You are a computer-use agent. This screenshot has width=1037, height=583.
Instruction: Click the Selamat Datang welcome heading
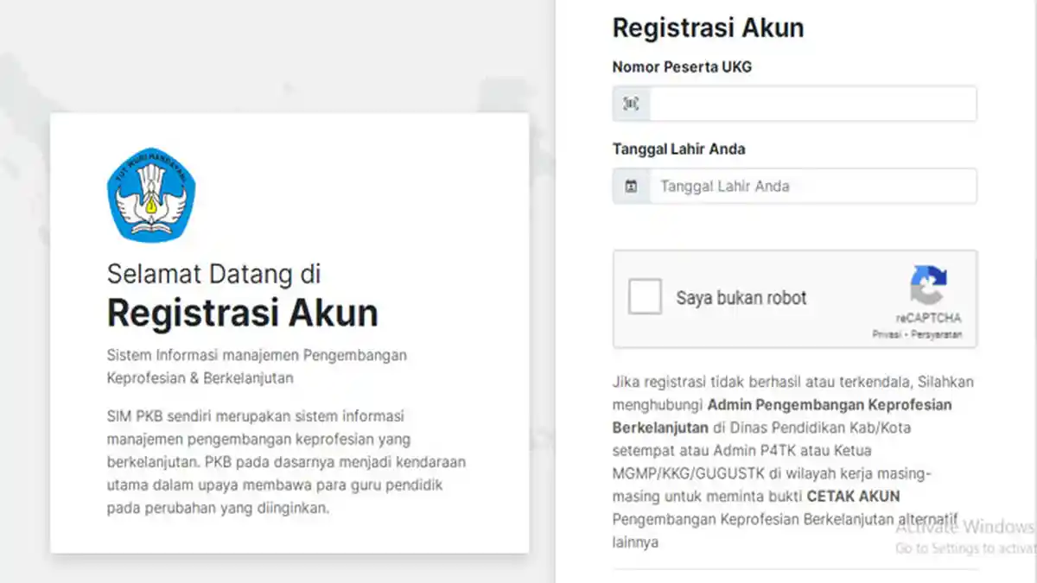[213, 275]
